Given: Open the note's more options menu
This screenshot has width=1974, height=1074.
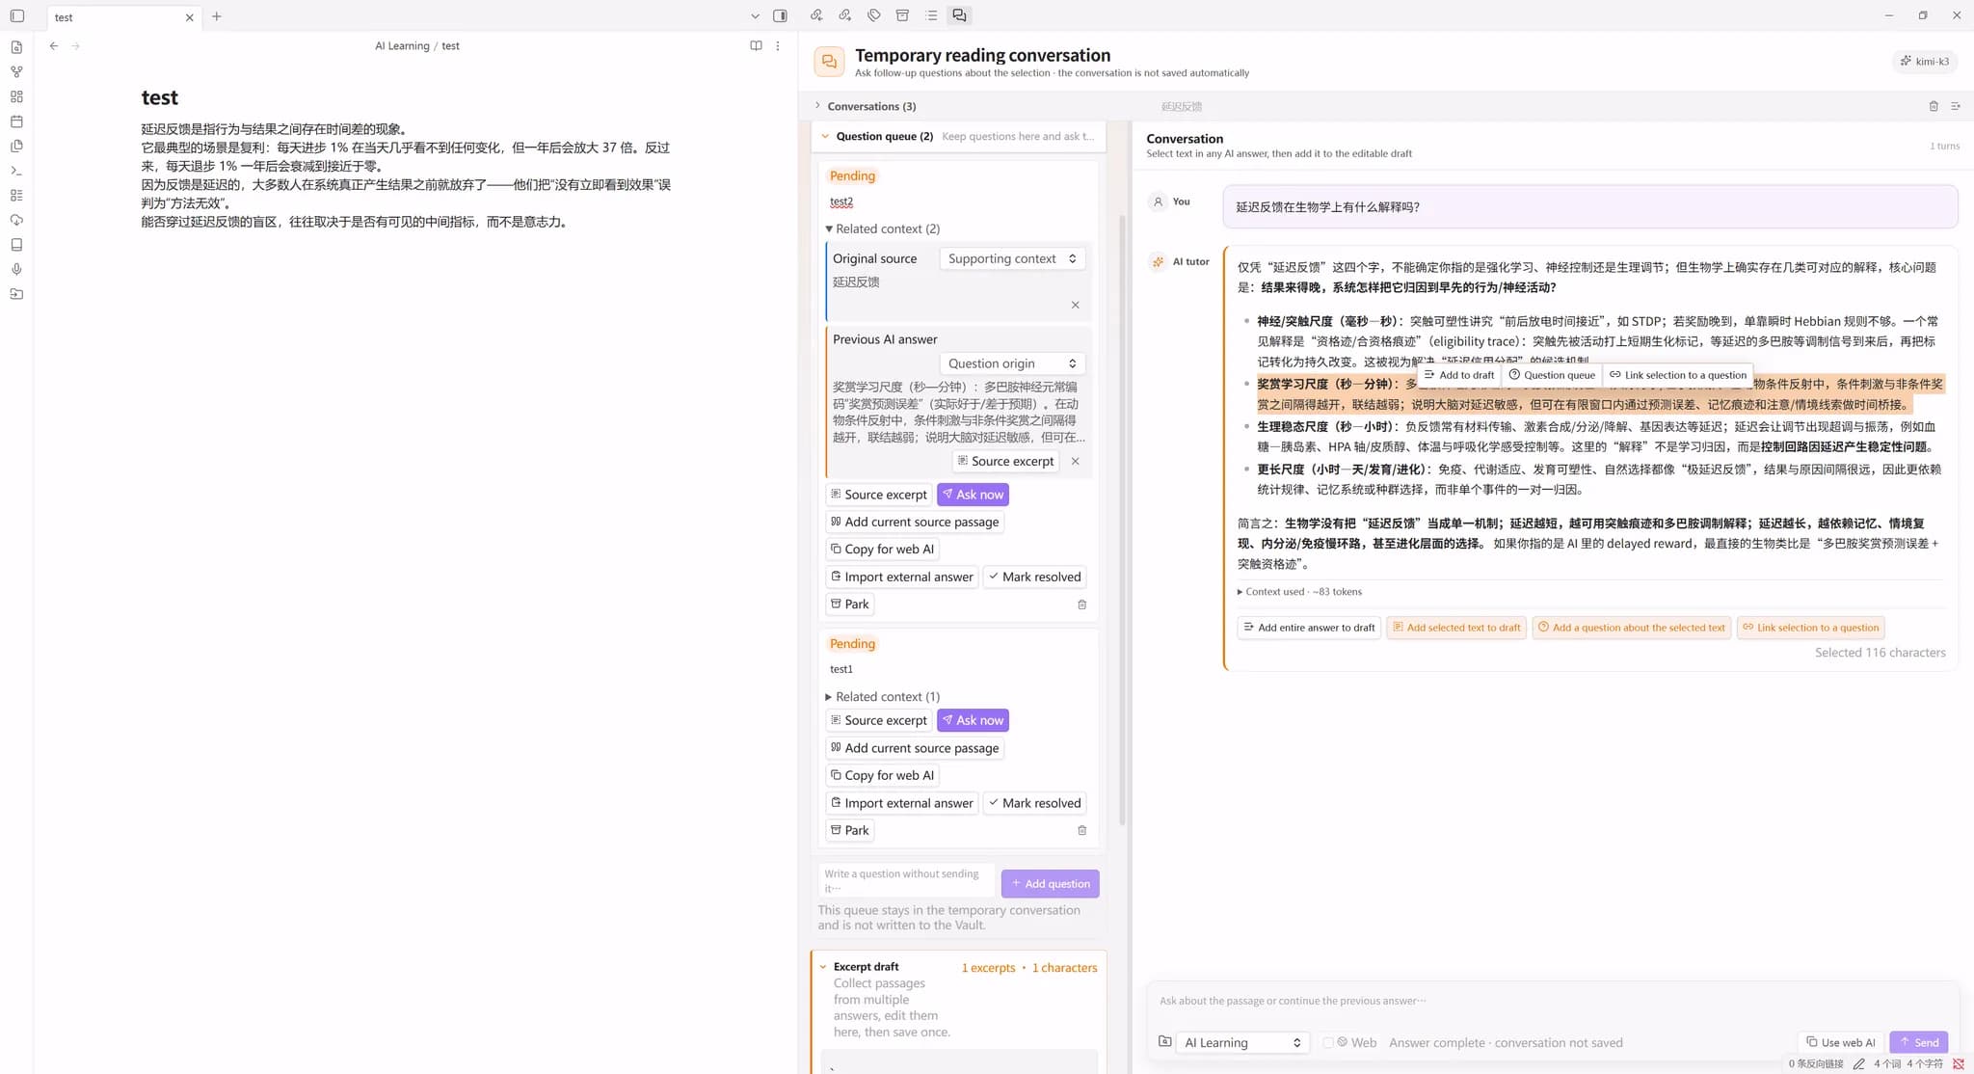Looking at the screenshot, I should point(778,45).
